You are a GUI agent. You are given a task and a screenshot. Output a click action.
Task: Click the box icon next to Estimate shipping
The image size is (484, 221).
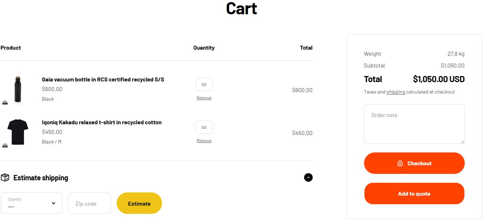[5, 177]
